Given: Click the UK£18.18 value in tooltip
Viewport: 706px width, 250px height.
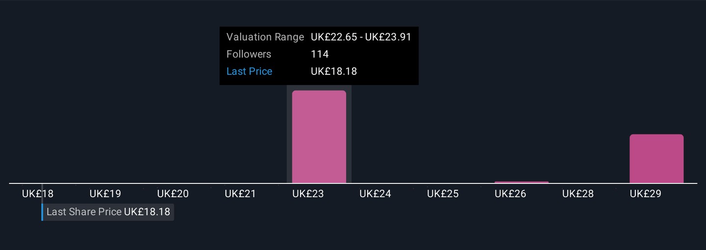Looking at the screenshot, I should pos(334,71).
